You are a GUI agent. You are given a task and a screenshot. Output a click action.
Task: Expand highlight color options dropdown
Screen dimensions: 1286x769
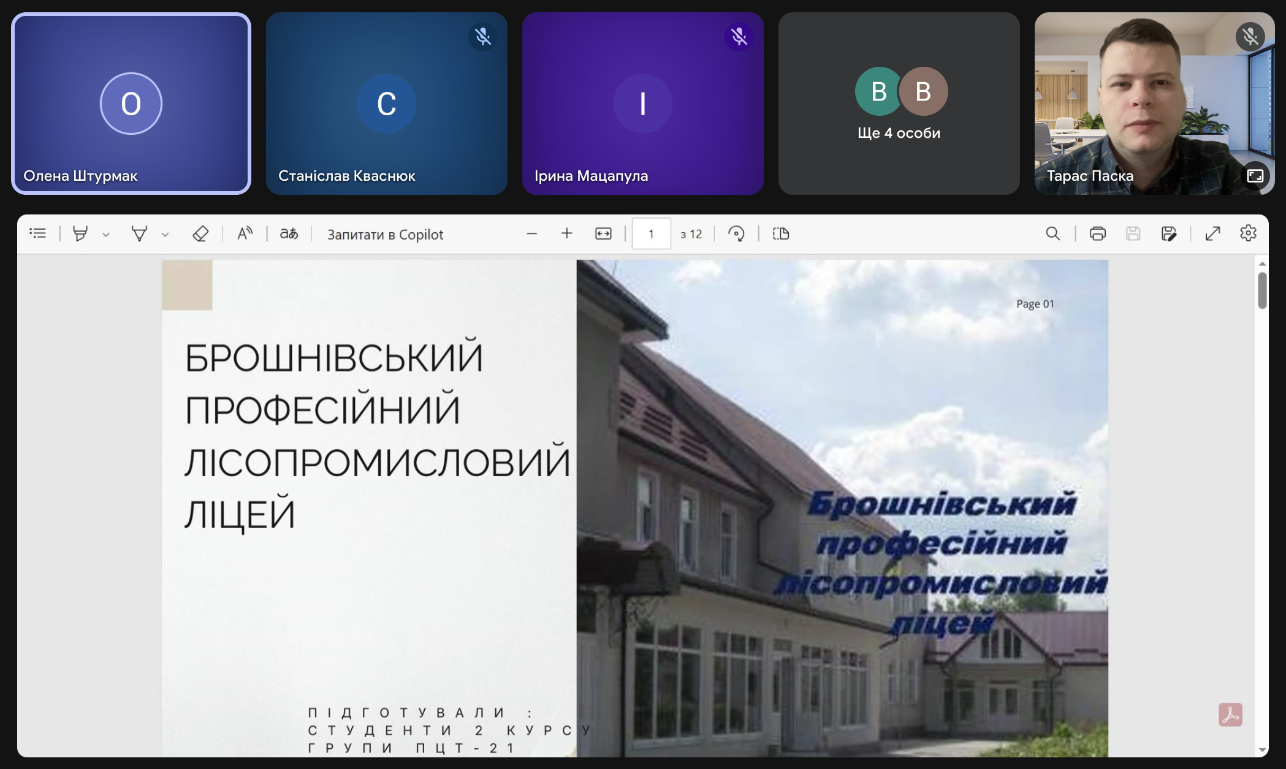click(106, 235)
